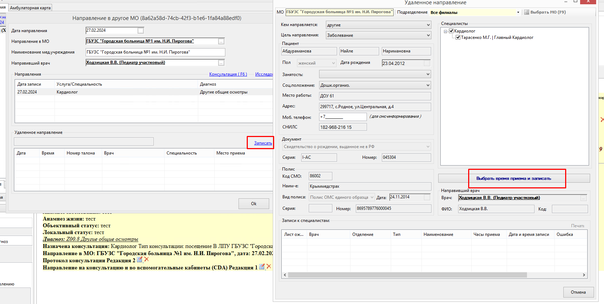This screenshot has width=604, height=304.
Task: Click the 'Отмена' button
Action: (x=578, y=292)
